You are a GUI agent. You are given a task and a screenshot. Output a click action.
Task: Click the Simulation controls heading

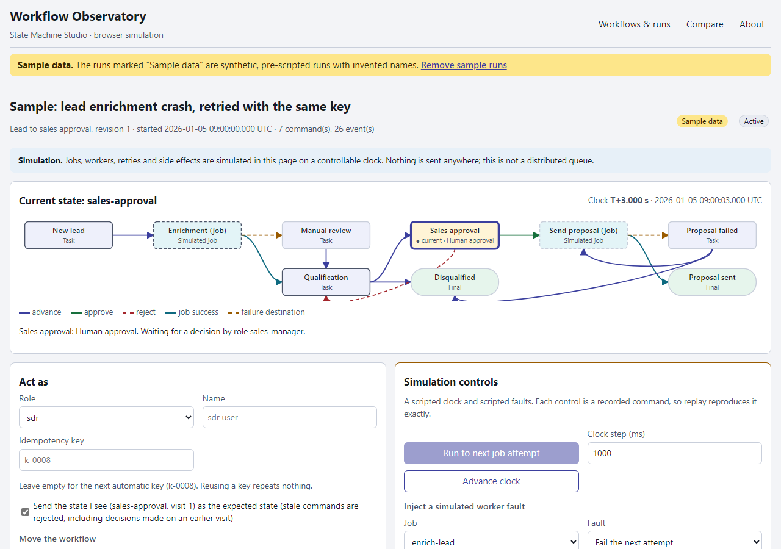click(x=451, y=382)
